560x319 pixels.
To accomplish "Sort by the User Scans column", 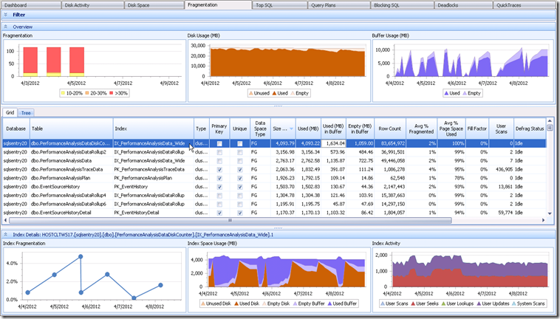I will pyautogui.click(x=501, y=128).
